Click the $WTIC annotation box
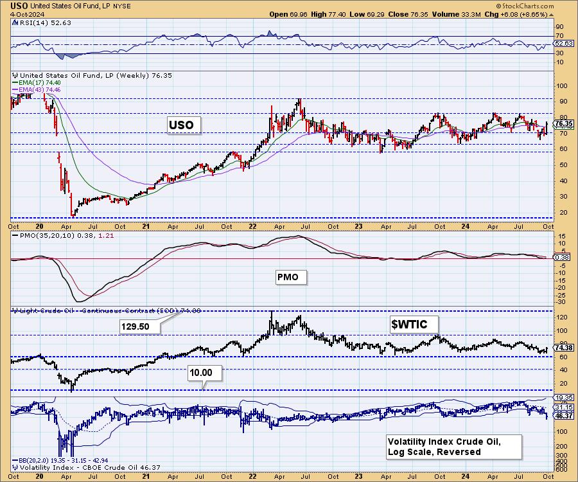This screenshot has height=482, width=578. (x=414, y=325)
